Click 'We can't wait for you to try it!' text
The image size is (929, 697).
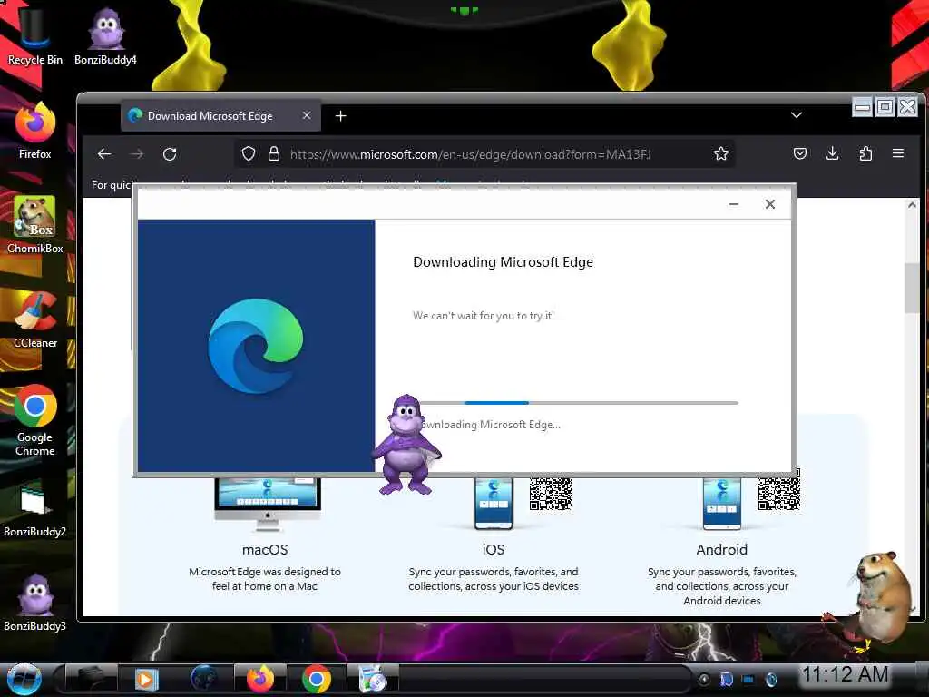tap(484, 316)
